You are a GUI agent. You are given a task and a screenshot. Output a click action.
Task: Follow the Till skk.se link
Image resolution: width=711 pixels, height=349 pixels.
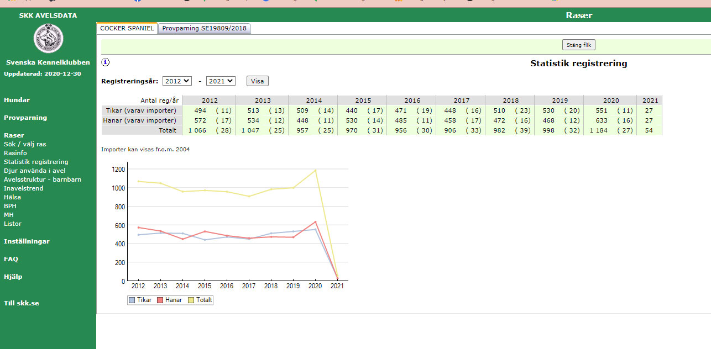coord(22,303)
